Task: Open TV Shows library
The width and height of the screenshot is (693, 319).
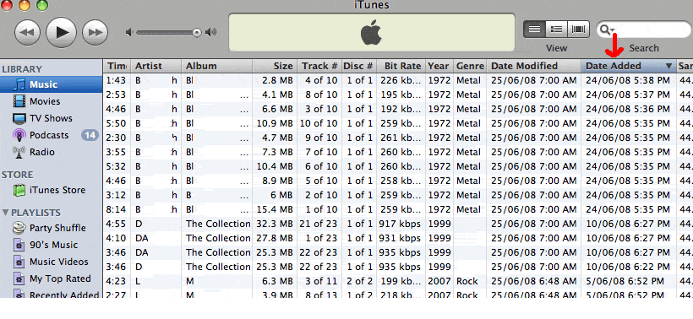Action: pos(52,118)
